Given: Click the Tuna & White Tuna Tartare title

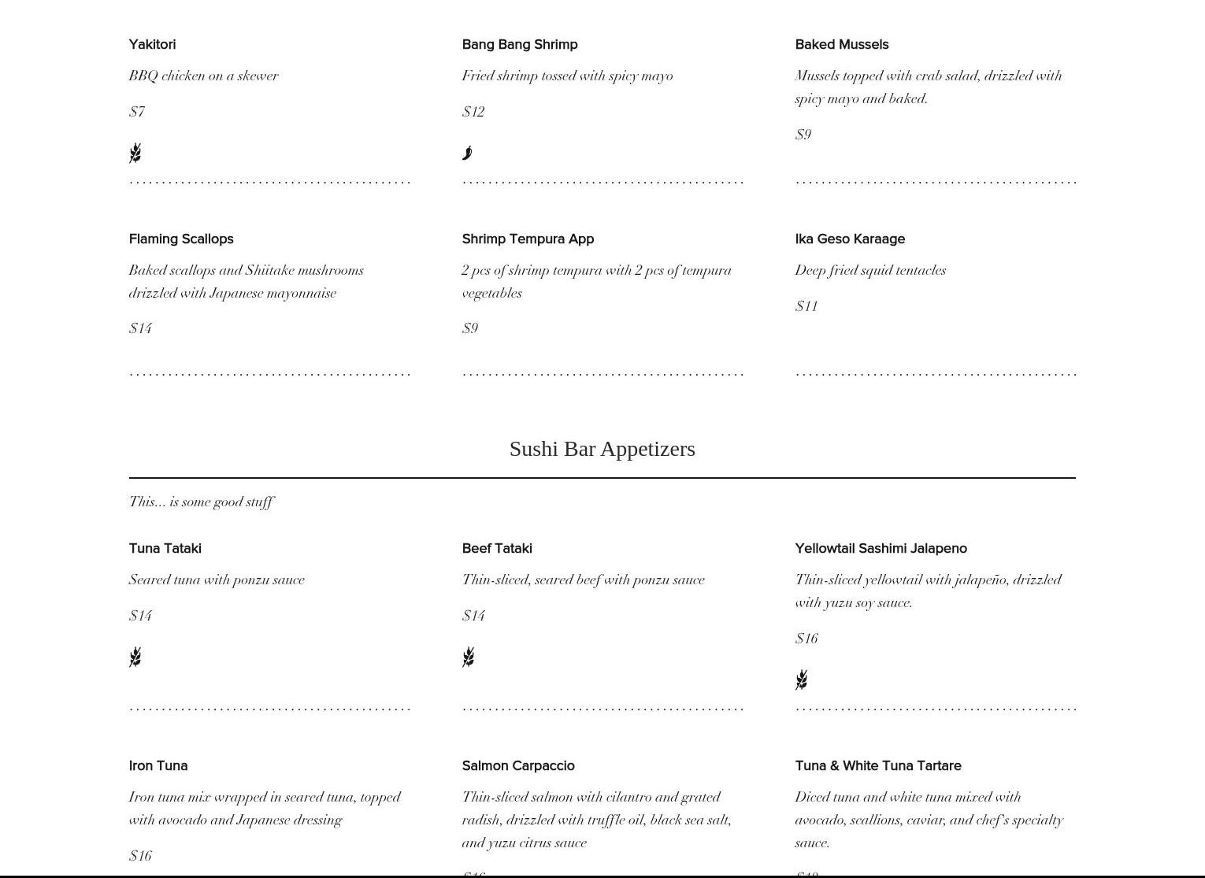Looking at the screenshot, I should point(878,766).
